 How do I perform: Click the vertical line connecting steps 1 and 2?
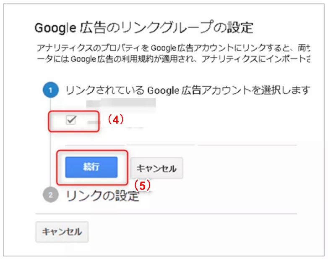click(x=50, y=143)
